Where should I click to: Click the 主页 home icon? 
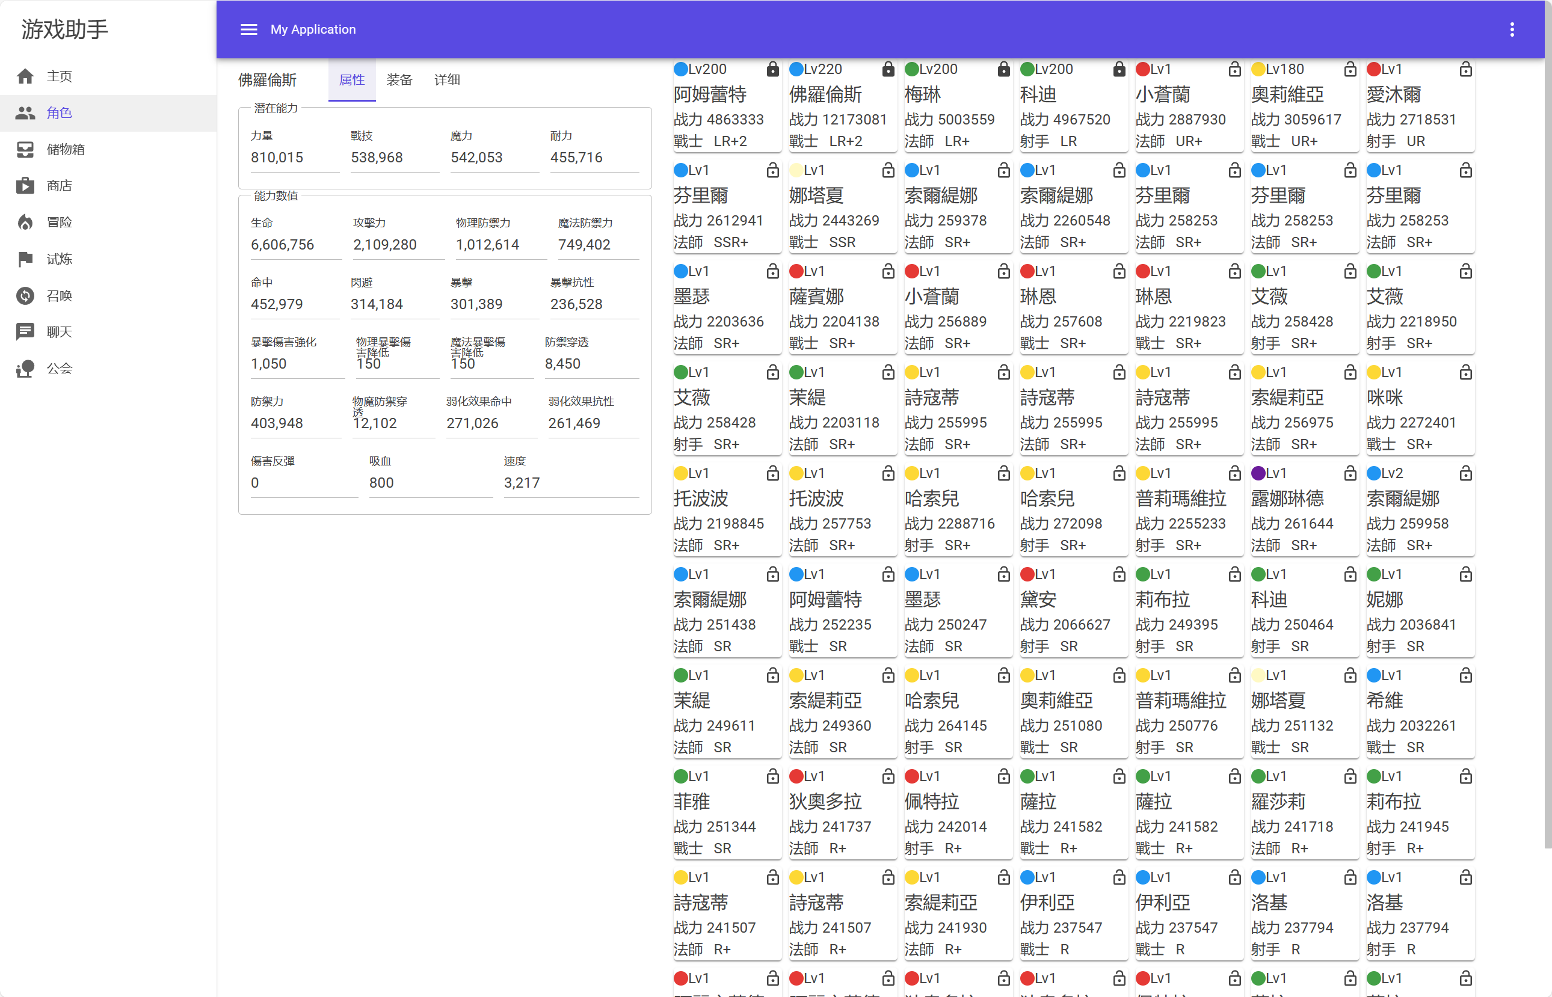(25, 76)
